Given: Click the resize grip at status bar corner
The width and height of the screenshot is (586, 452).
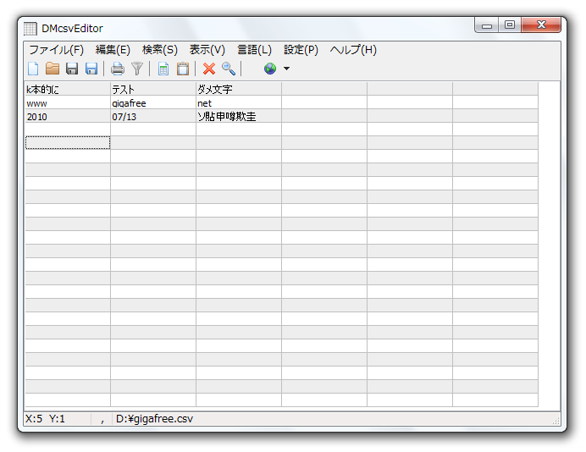Looking at the screenshot, I should 556,421.
